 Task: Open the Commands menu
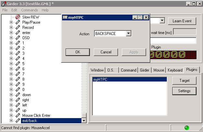point(29,10)
